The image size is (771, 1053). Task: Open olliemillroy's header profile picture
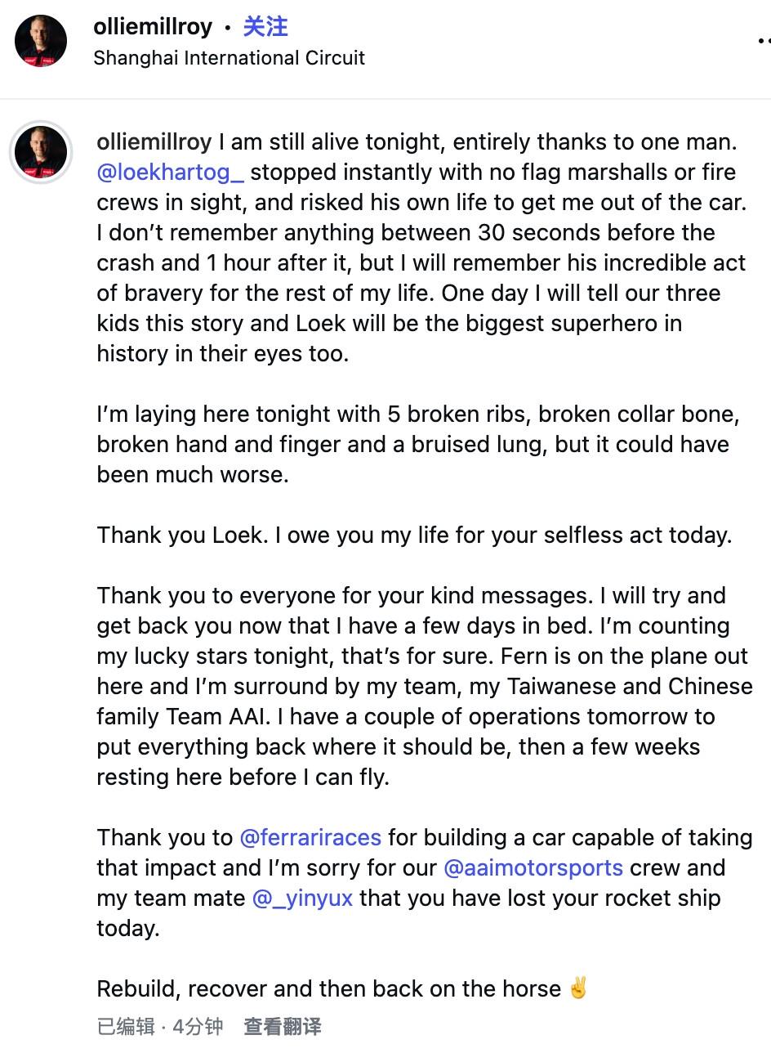[x=41, y=41]
